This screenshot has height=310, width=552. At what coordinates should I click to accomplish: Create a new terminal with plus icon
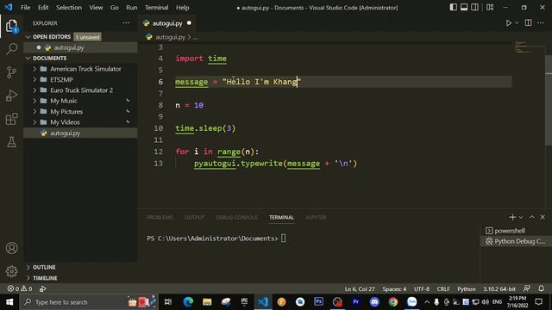(512, 217)
